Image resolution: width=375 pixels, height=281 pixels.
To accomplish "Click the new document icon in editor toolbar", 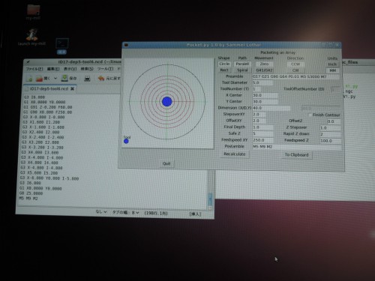I will [x=29, y=79].
